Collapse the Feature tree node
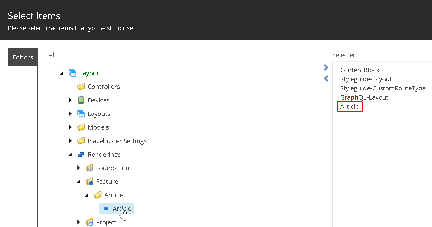This screenshot has height=227, width=432. pyautogui.click(x=78, y=182)
